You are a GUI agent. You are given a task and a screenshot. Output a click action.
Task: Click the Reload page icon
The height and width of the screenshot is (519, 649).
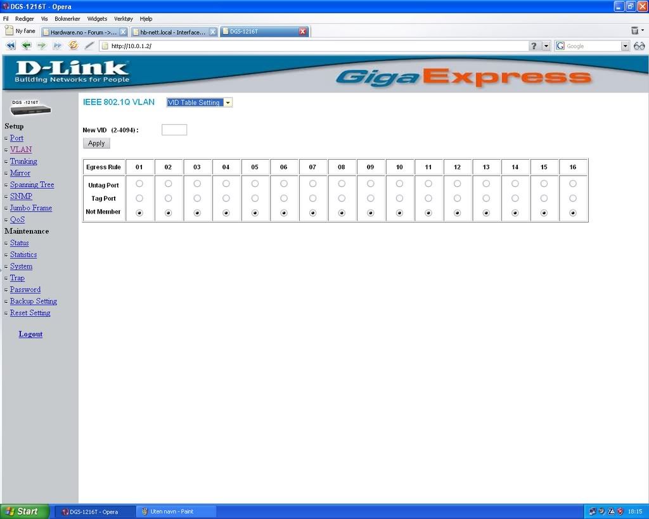pos(73,46)
